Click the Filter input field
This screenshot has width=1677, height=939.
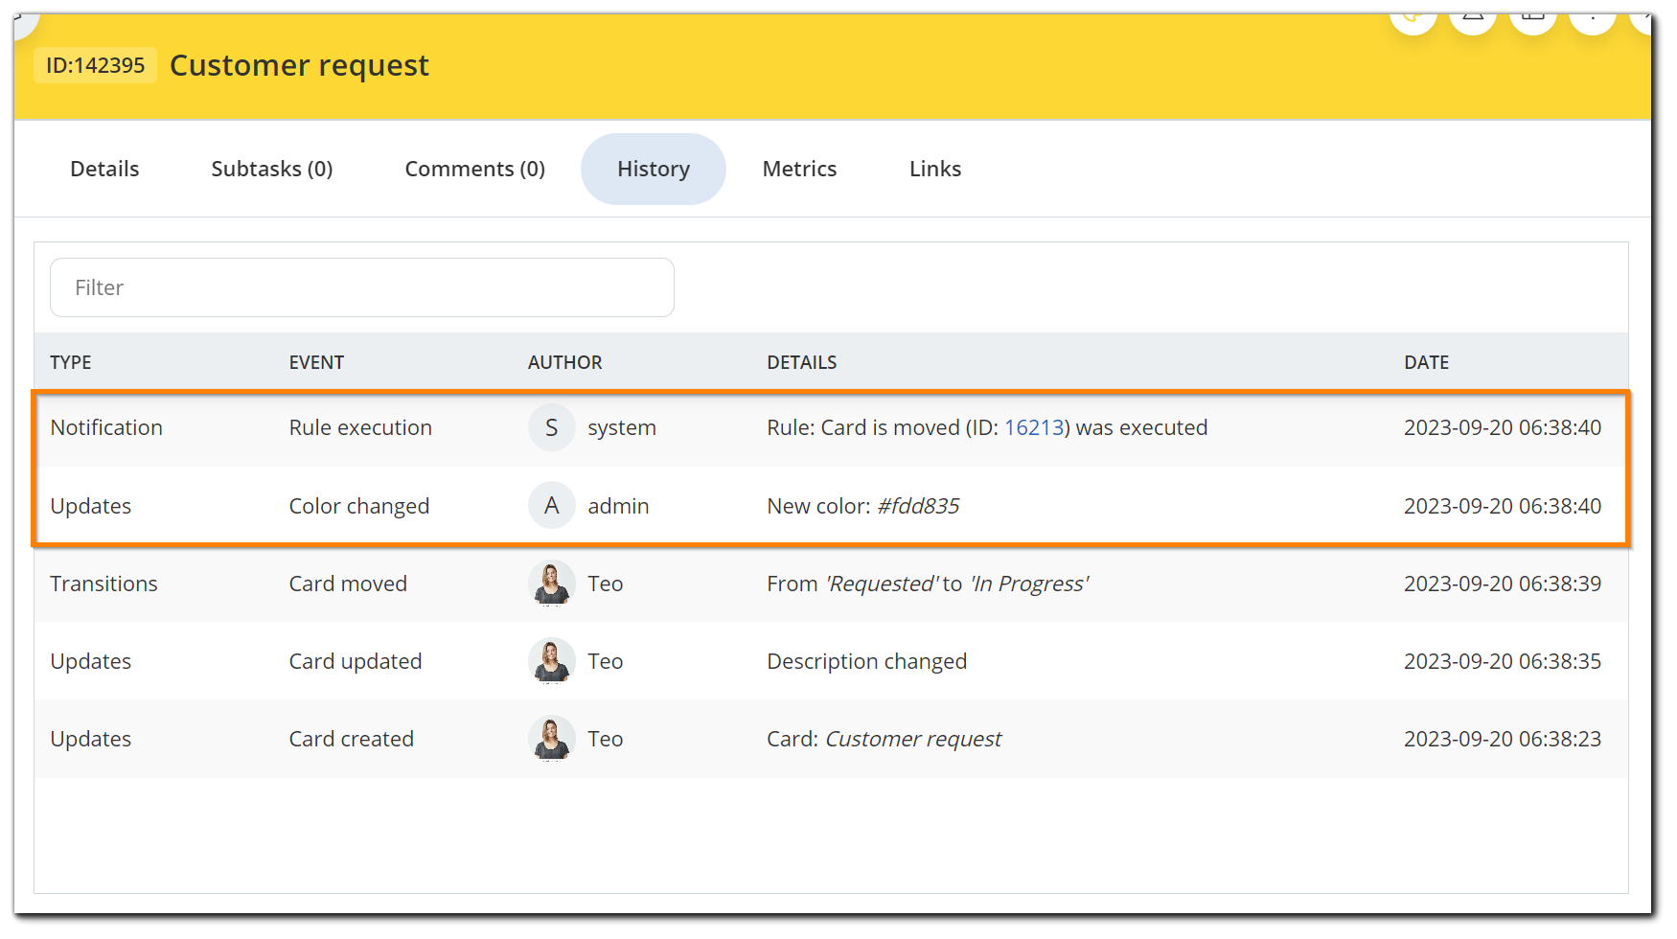[x=362, y=287]
